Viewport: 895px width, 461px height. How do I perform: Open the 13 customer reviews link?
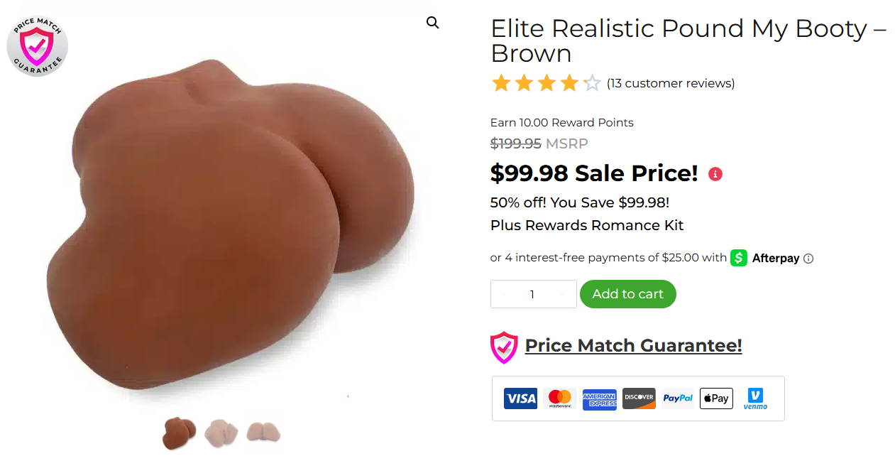(x=671, y=83)
